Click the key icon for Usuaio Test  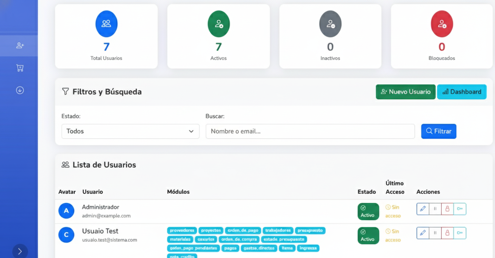[x=460, y=233]
